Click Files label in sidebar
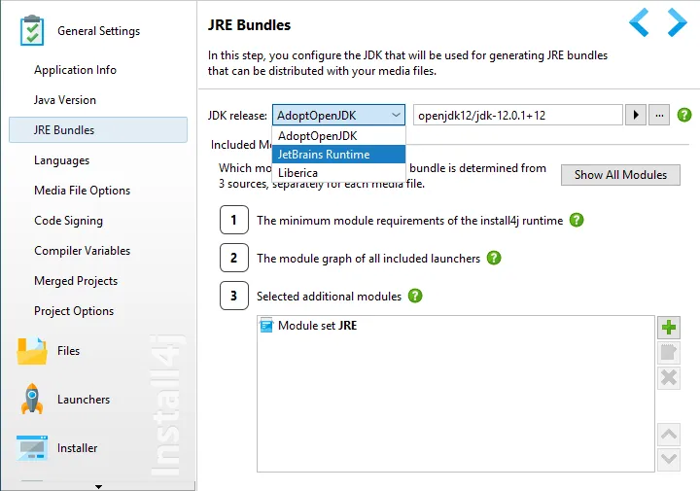Image resolution: width=700 pixels, height=491 pixels. click(68, 351)
